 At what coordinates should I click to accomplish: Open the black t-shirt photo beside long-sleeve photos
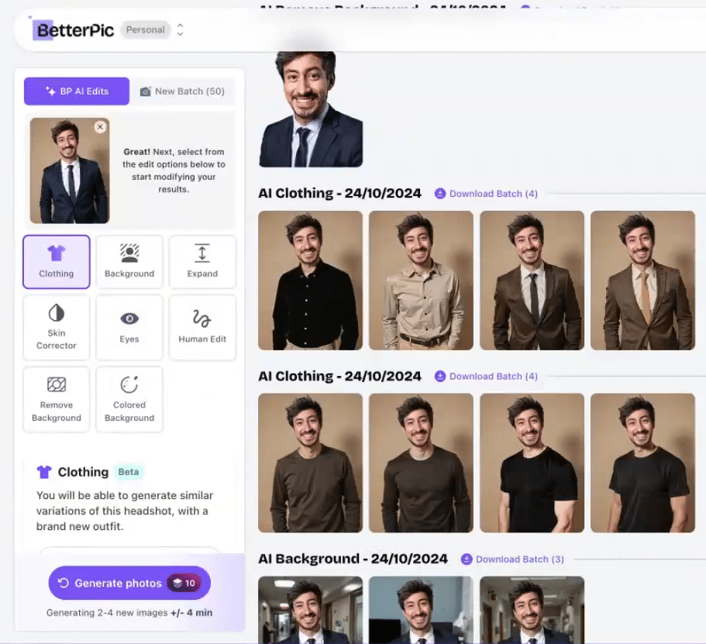(532, 463)
